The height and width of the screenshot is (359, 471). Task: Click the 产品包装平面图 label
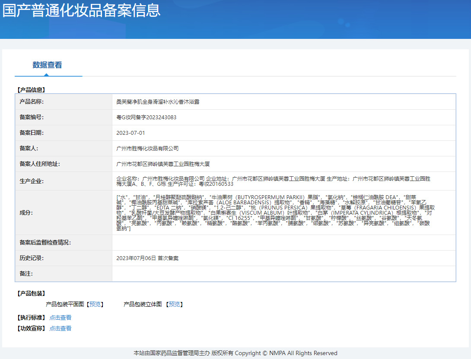click(65, 304)
